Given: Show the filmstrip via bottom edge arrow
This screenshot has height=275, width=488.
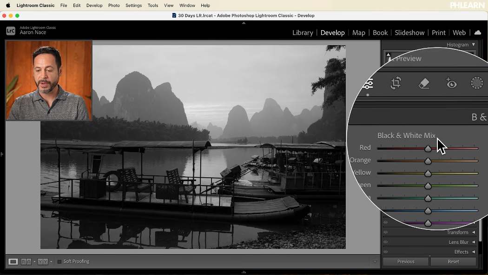Looking at the screenshot, I should tap(244, 272).
